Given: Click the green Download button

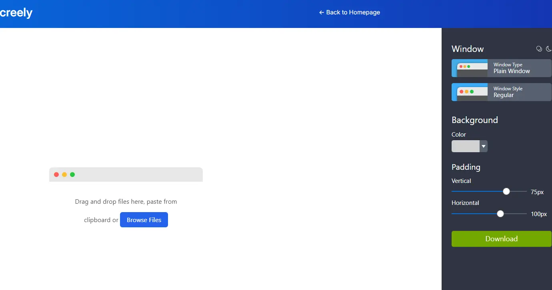Looking at the screenshot, I should coord(502,239).
